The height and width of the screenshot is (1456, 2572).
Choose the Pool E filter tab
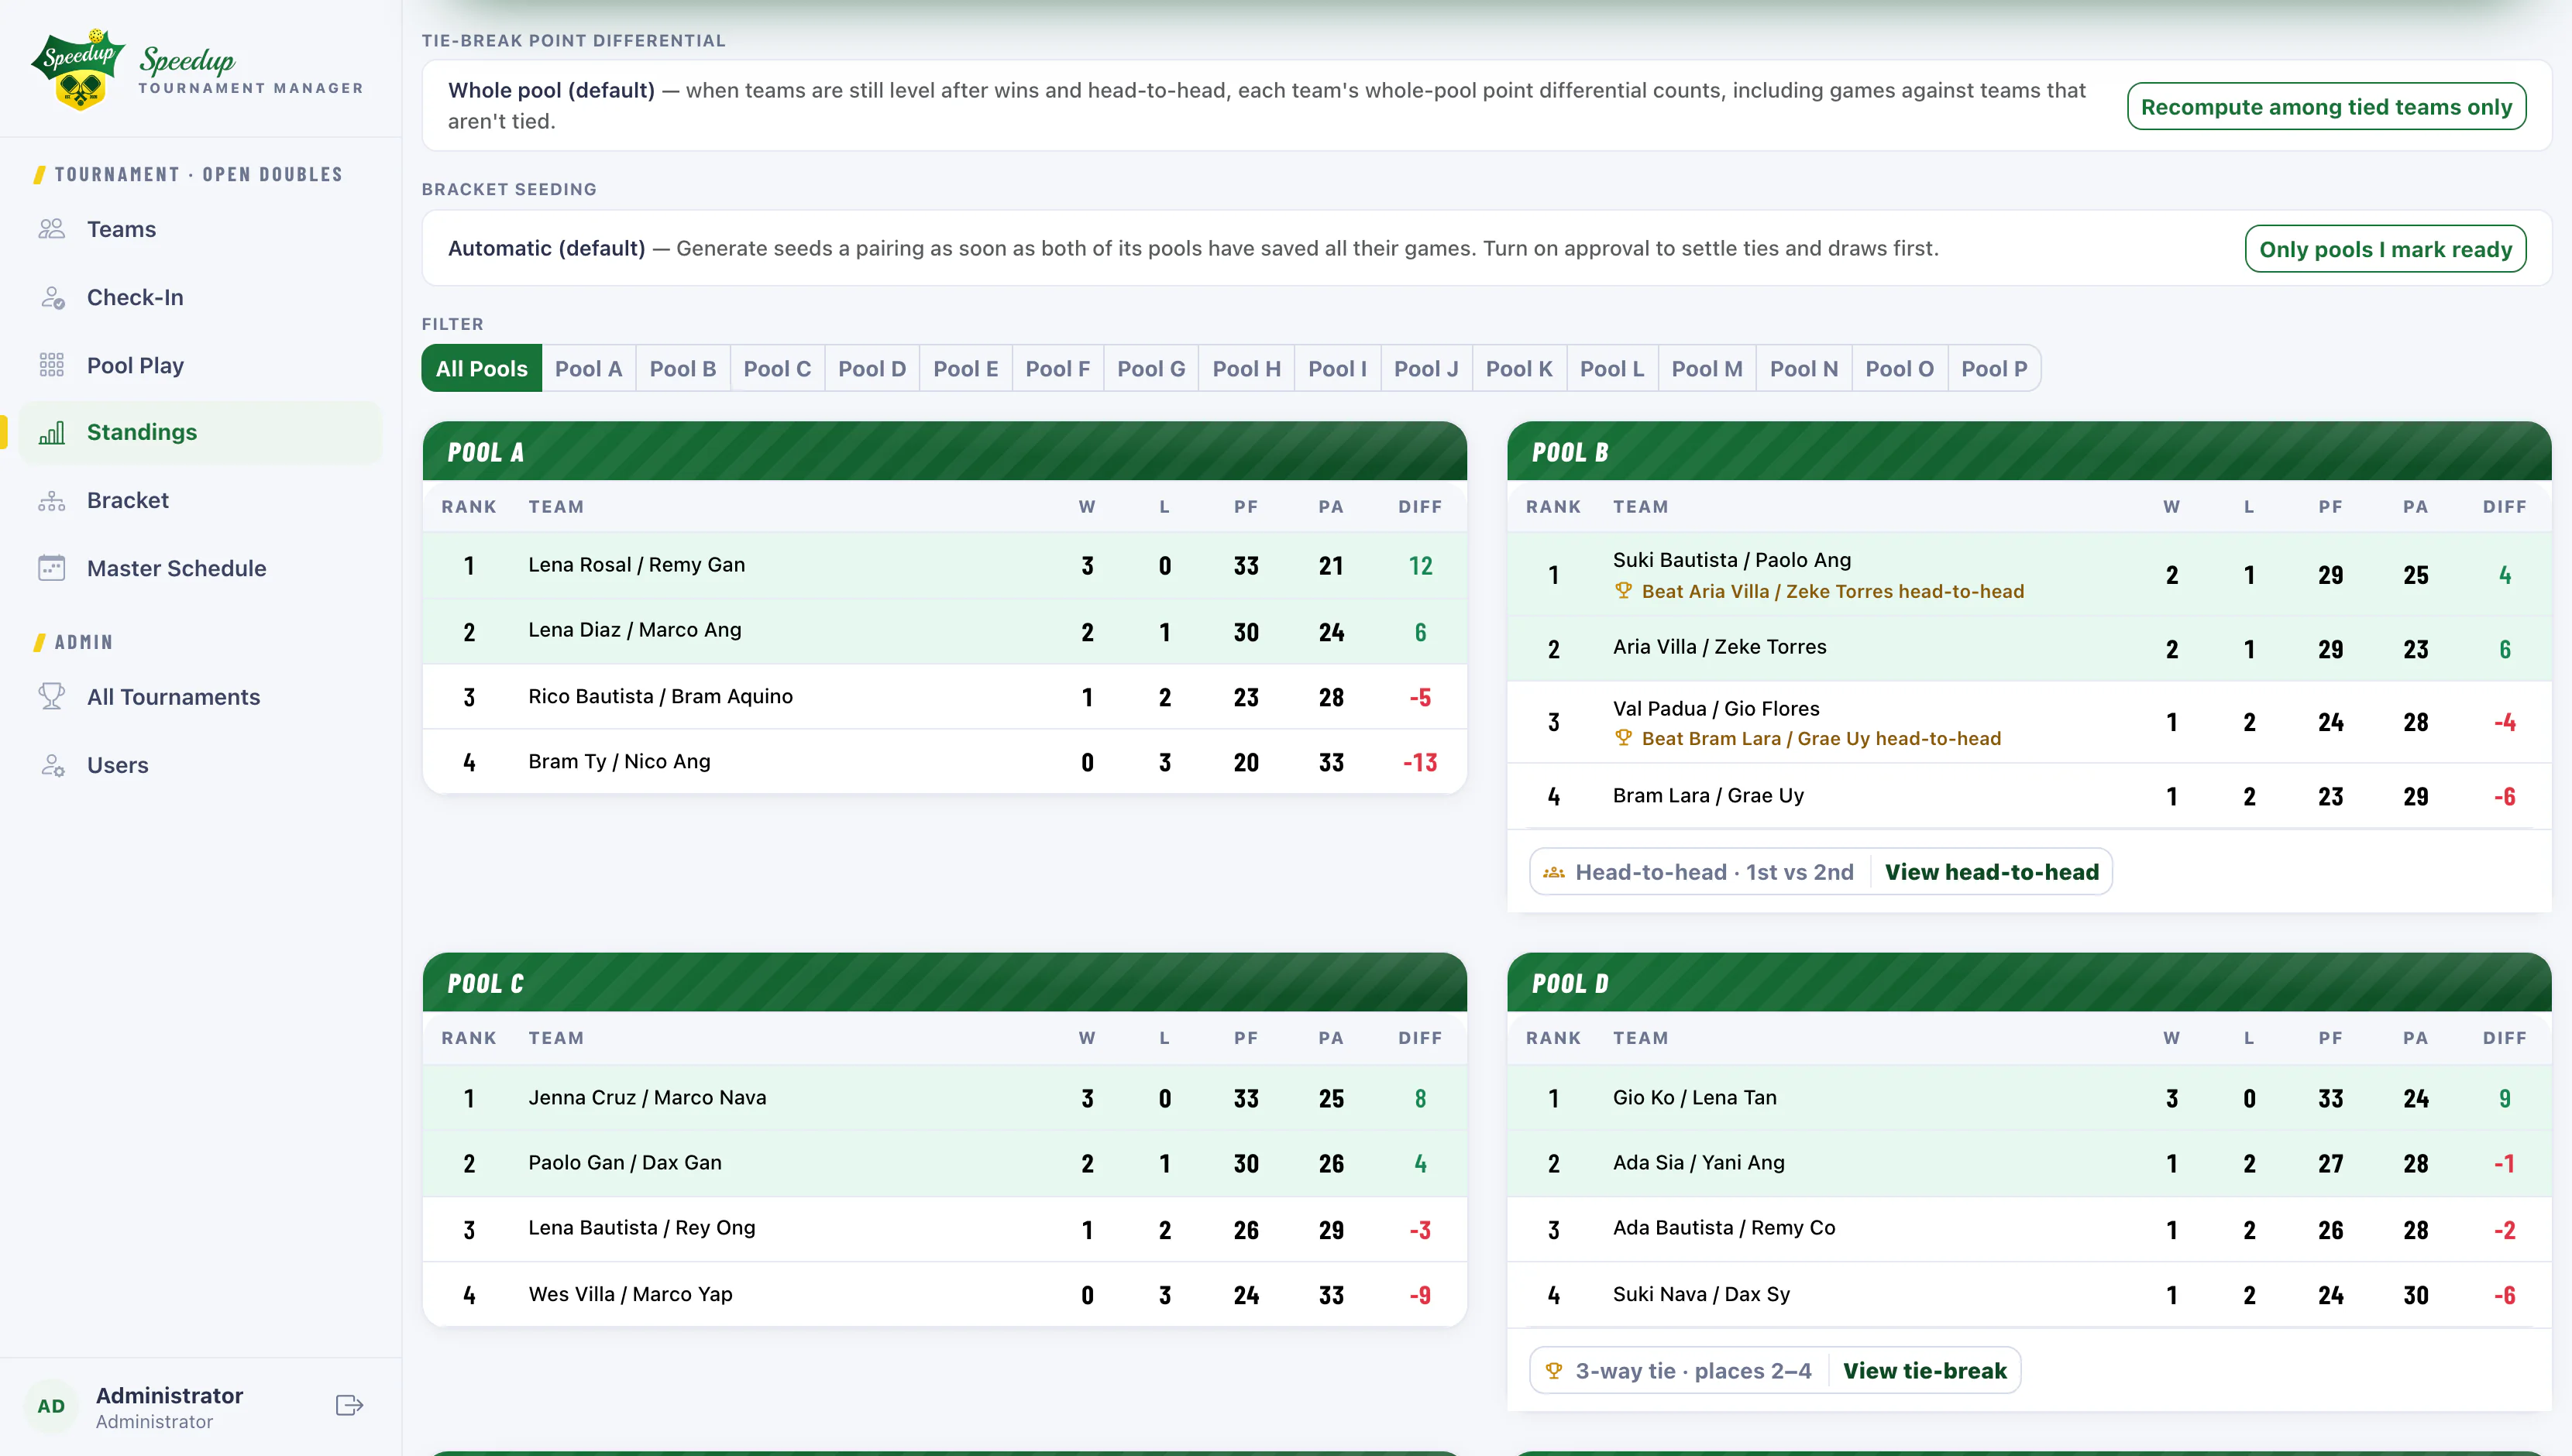click(966, 368)
